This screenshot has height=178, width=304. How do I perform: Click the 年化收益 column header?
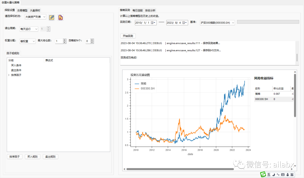point(281,89)
